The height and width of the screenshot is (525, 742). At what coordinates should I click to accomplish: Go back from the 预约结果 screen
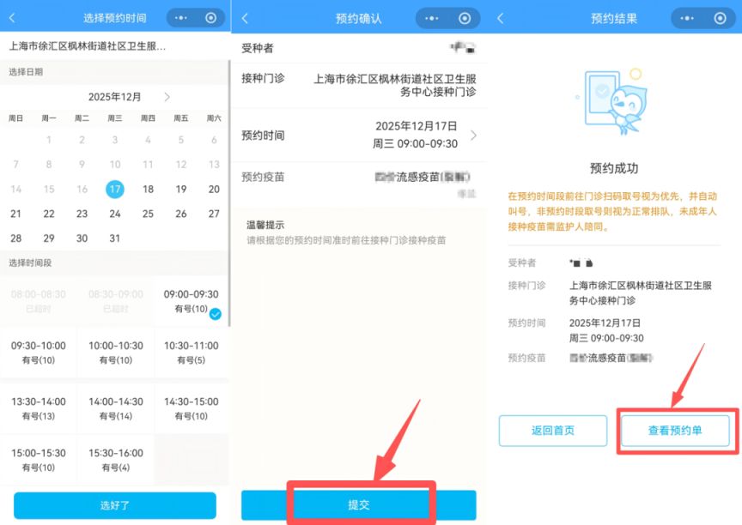coord(500,18)
